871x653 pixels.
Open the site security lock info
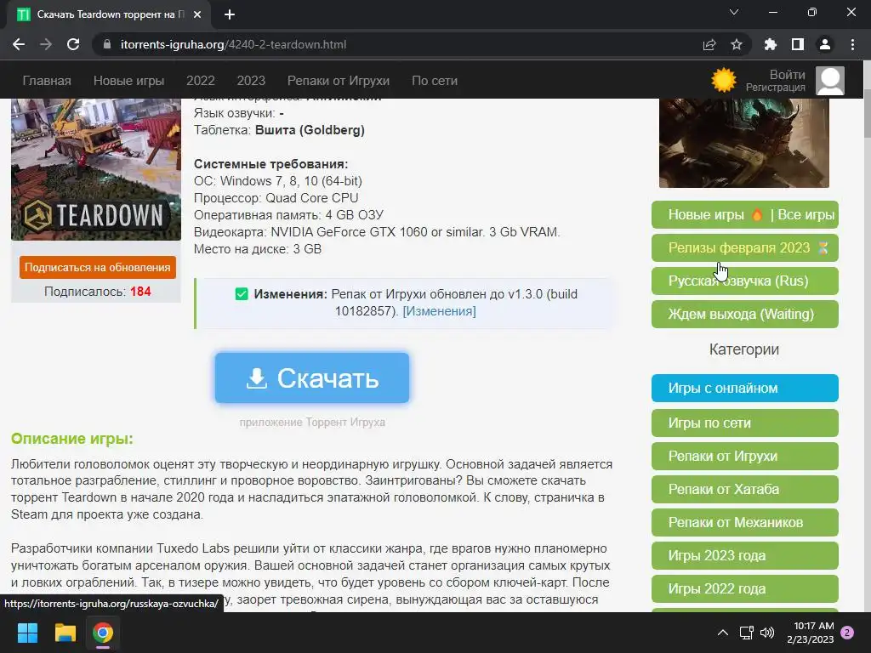pos(107,44)
